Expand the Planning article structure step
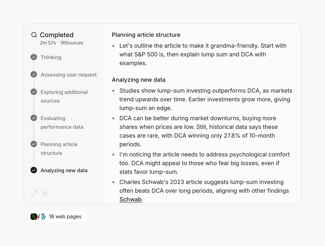The height and width of the screenshot is (246, 325). tap(59, 148)
